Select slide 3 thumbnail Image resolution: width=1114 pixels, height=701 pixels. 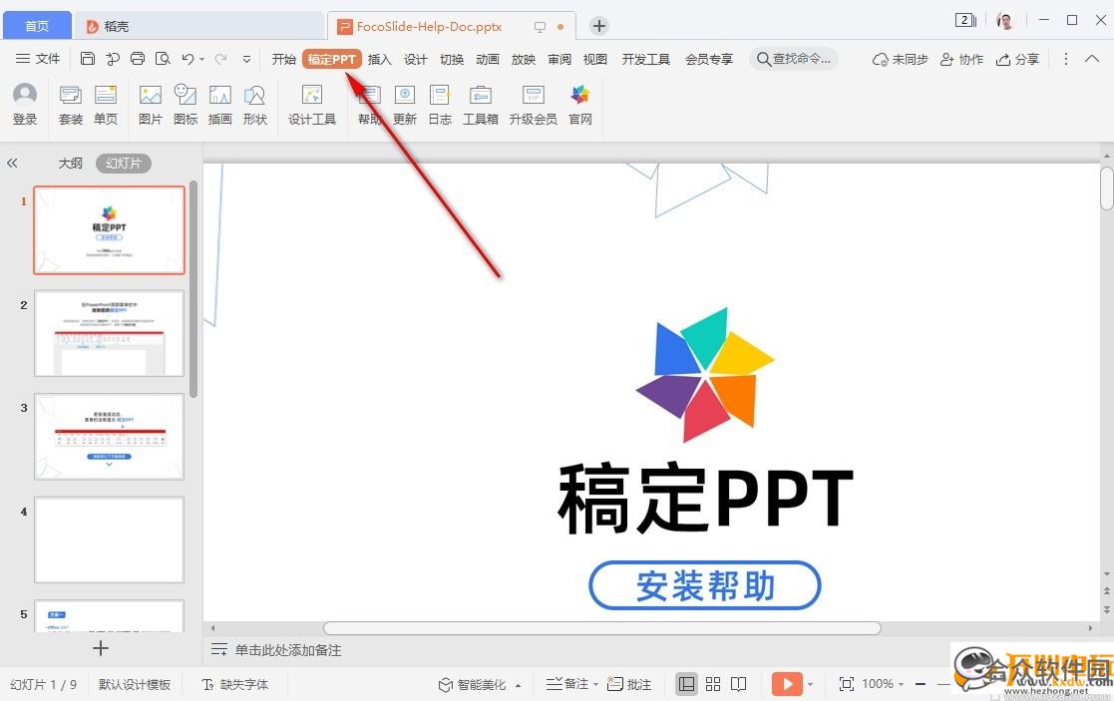[110, 436]
